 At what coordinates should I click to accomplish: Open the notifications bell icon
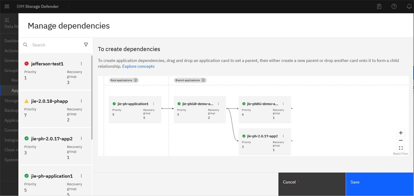409,7
